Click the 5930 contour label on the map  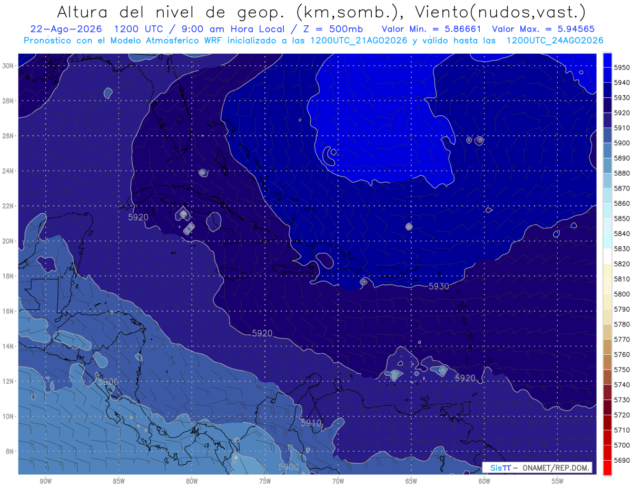pyautogui.click(x=439, y=286)
